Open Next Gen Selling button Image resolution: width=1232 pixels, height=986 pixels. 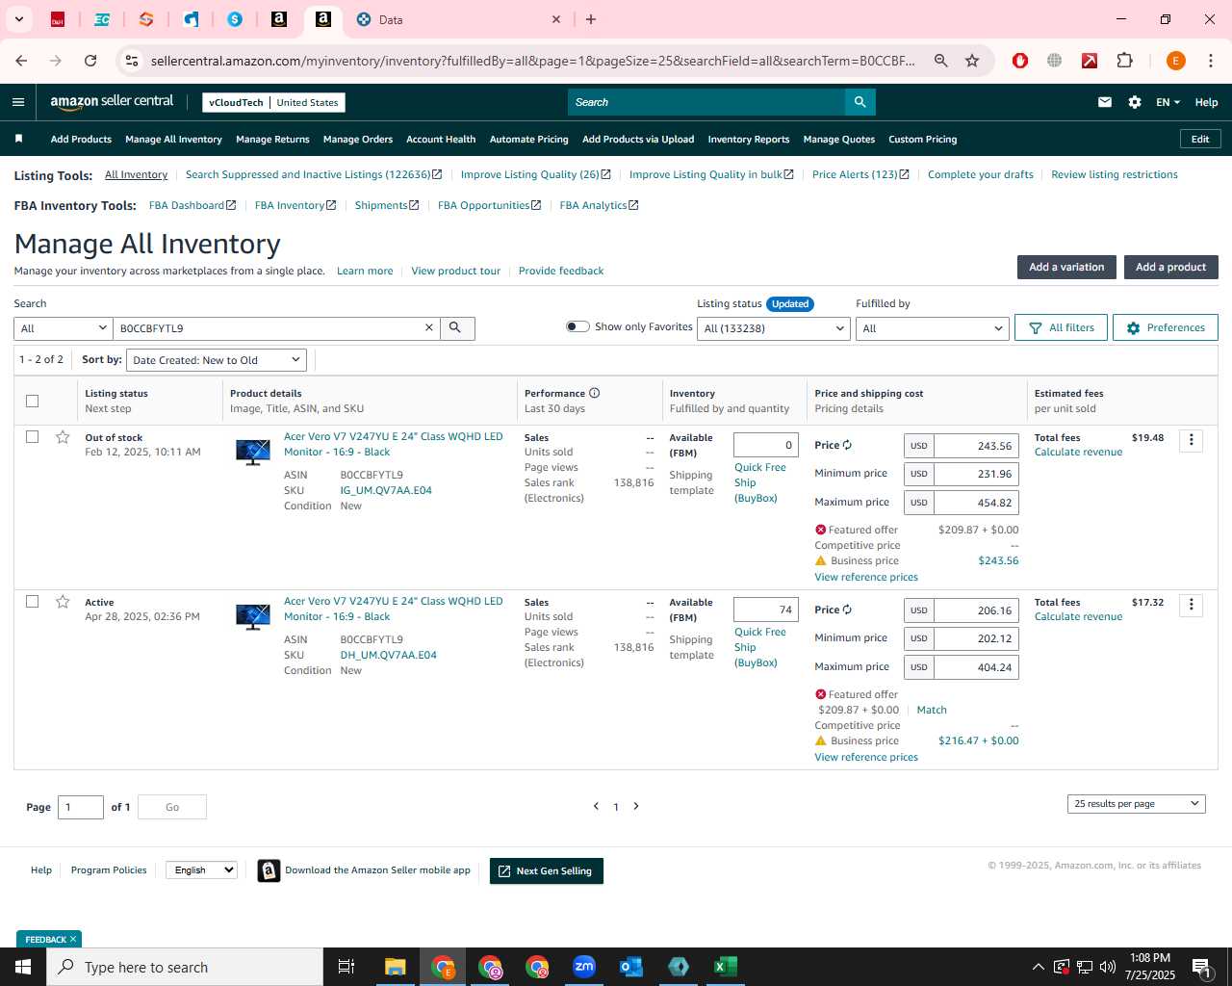[x=546, y=870]
